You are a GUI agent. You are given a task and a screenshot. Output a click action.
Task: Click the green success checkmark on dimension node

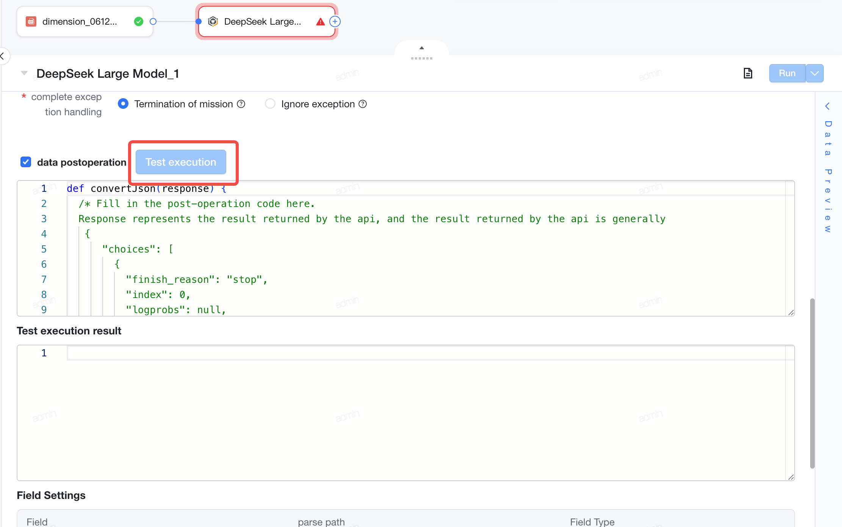pos(139,22)
